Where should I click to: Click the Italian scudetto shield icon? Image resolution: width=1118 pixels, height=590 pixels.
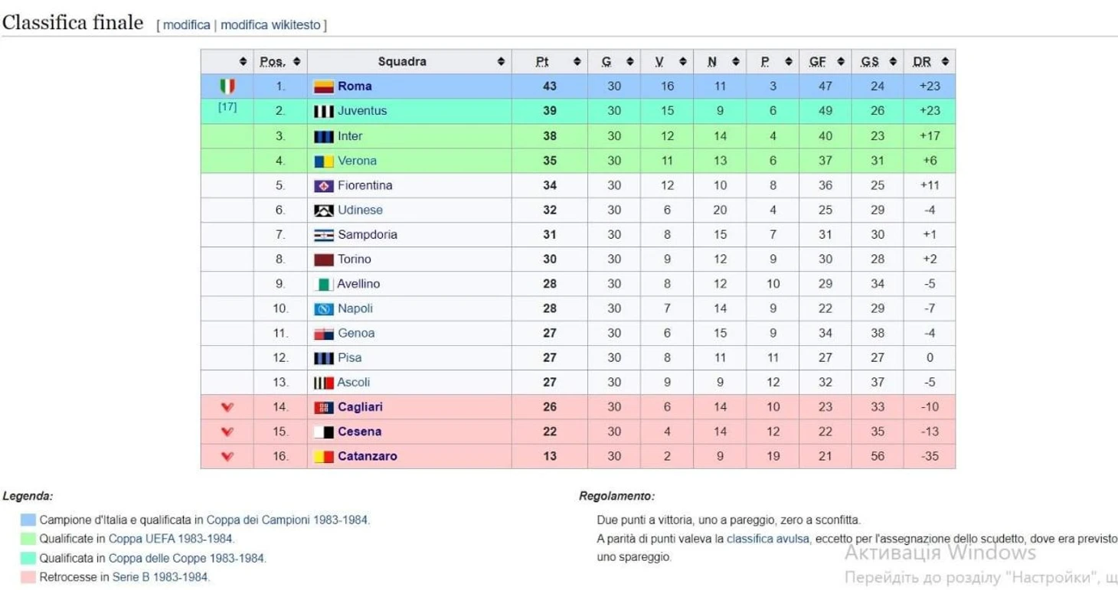227,86
